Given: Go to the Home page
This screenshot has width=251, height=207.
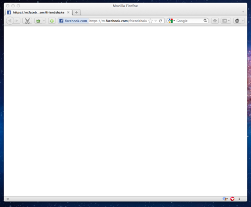Looking at the screenshot, I should point(215,21).
